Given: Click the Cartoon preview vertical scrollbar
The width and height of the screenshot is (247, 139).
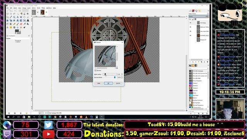Looking at the screenshot, I should point(117,56).
